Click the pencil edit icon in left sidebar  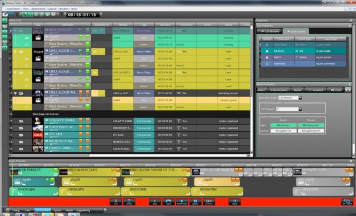[x=5, y=21]
